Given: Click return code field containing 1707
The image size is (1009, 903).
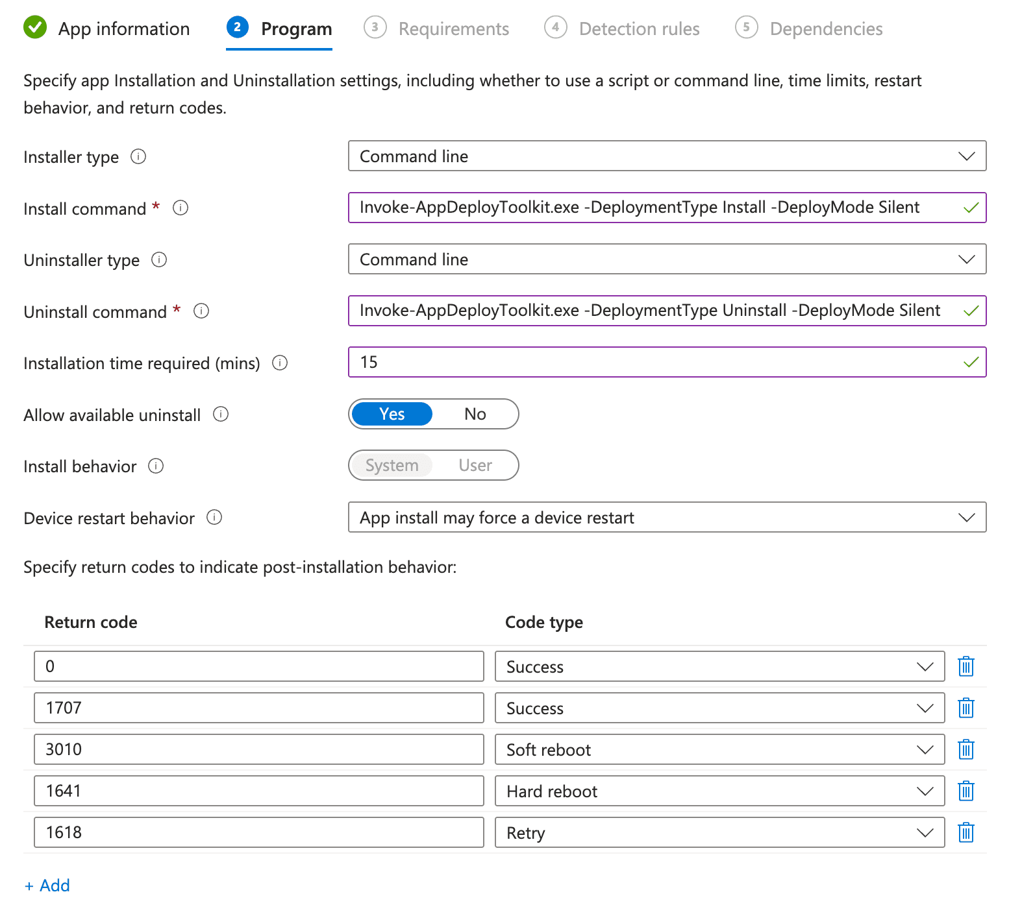Looking at the screenshot, I should (x=259, y=708).
